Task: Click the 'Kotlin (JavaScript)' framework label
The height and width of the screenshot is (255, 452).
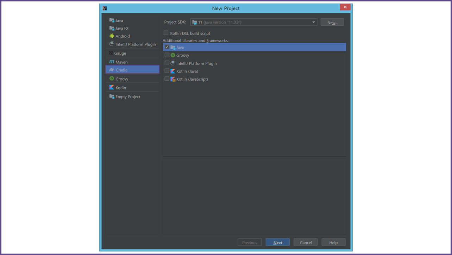Action: point(192,79)
